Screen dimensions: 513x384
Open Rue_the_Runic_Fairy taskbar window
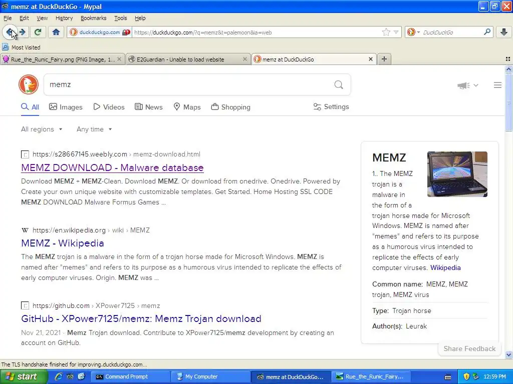point(370,376)
